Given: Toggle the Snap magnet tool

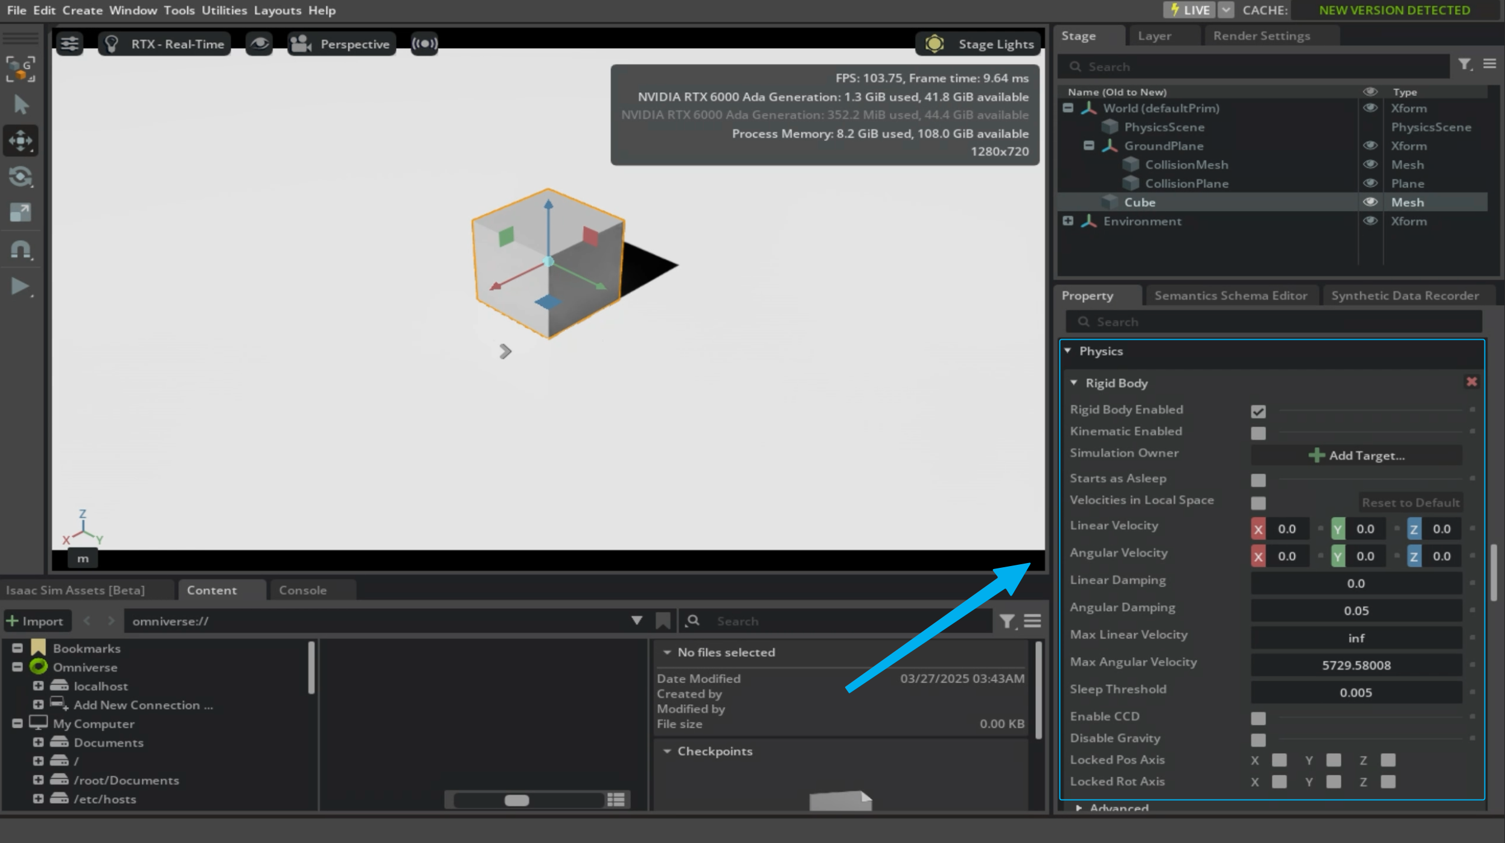Looking at the screenshot, I should [21, 249].
